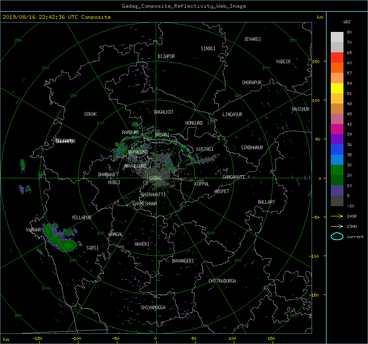Click the Gadag_Composite_Reflectivity_Web_Image title
The height and width of the screenshot is (344, 368).
pos(184,6)
